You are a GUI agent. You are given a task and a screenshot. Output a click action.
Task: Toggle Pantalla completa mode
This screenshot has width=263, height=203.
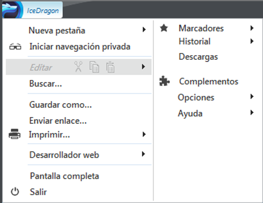pyautogui.click(x=64, y=176)
